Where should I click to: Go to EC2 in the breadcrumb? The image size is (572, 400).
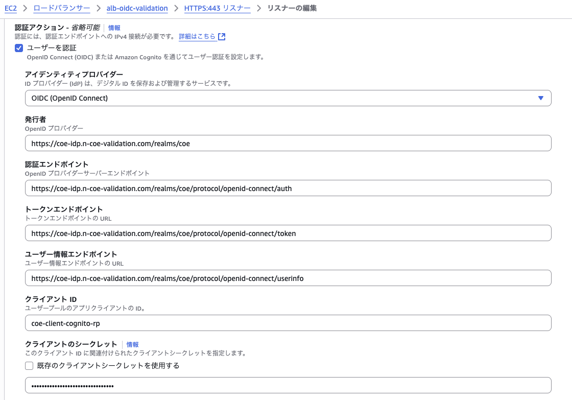(11, 8)
